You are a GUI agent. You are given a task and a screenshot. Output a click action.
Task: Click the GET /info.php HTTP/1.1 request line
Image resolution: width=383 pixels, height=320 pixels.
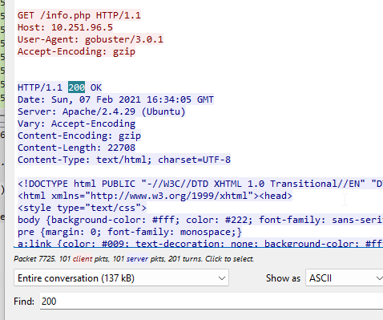79,15
